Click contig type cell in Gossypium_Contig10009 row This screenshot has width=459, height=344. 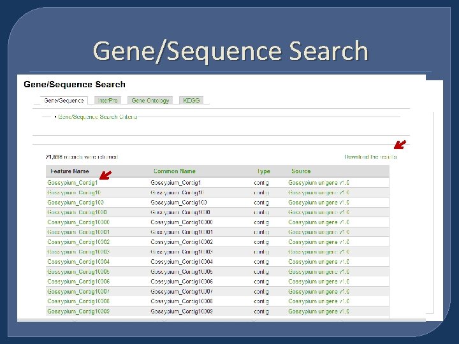[261, 312]
